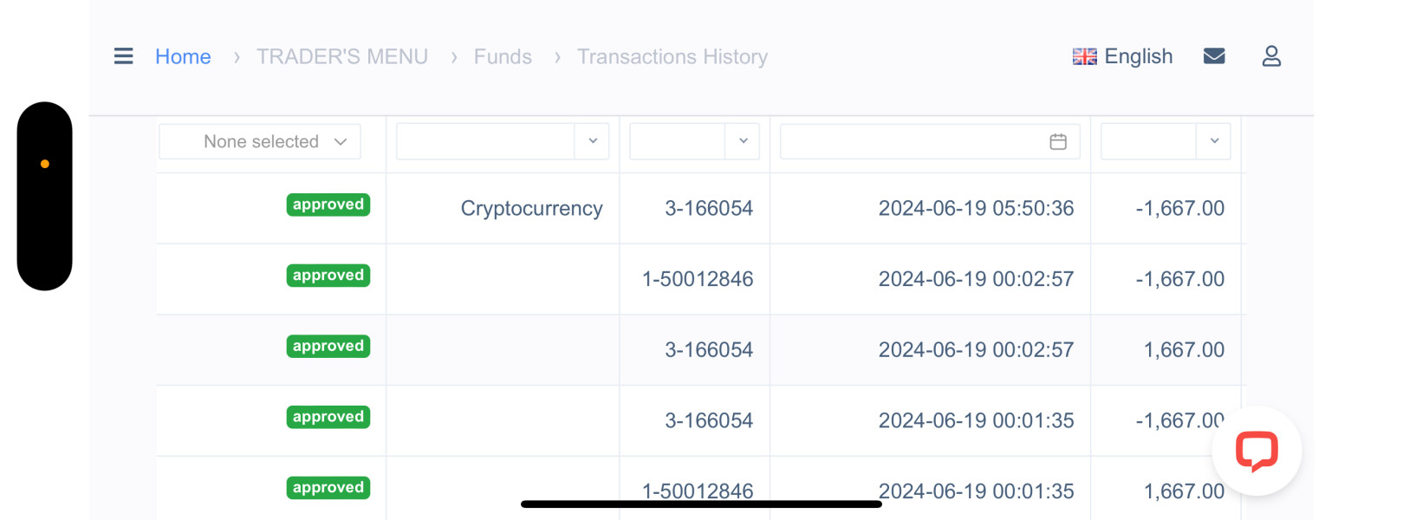Click the Funds breadcrumb item
This screenshot has height=520, width=1403.
503,56
